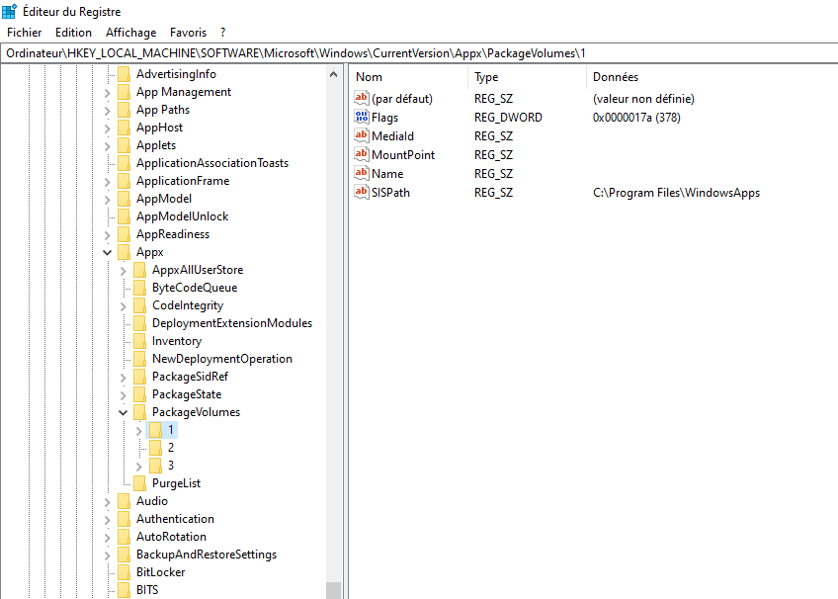
Task: Select the PackageState key
Action: 187,394
